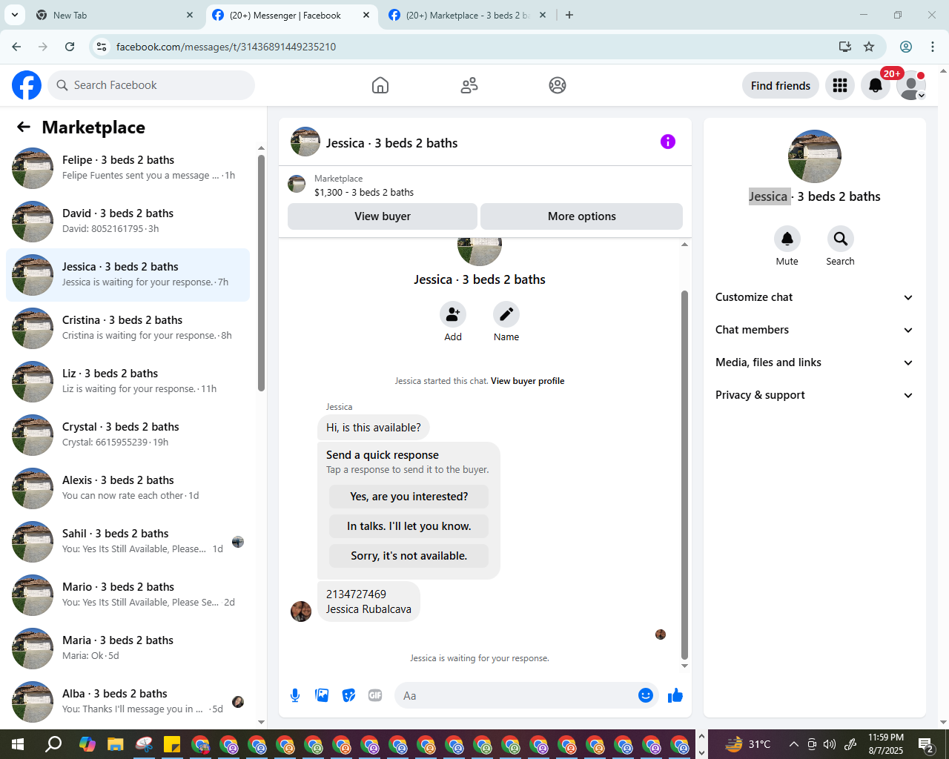This screenshot has width=949, height=759.
Task: Send quick response In talks. I'll let you know.
Action: tap(409, 526)
